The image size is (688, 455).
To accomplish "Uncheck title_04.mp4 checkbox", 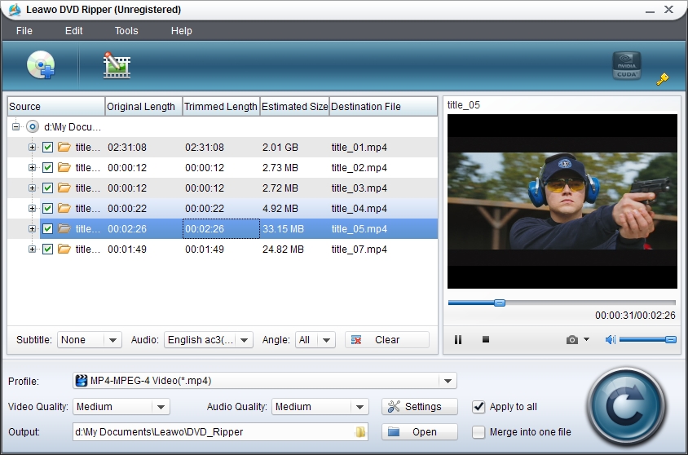I will pyautogui.click(x=48, y=209).
